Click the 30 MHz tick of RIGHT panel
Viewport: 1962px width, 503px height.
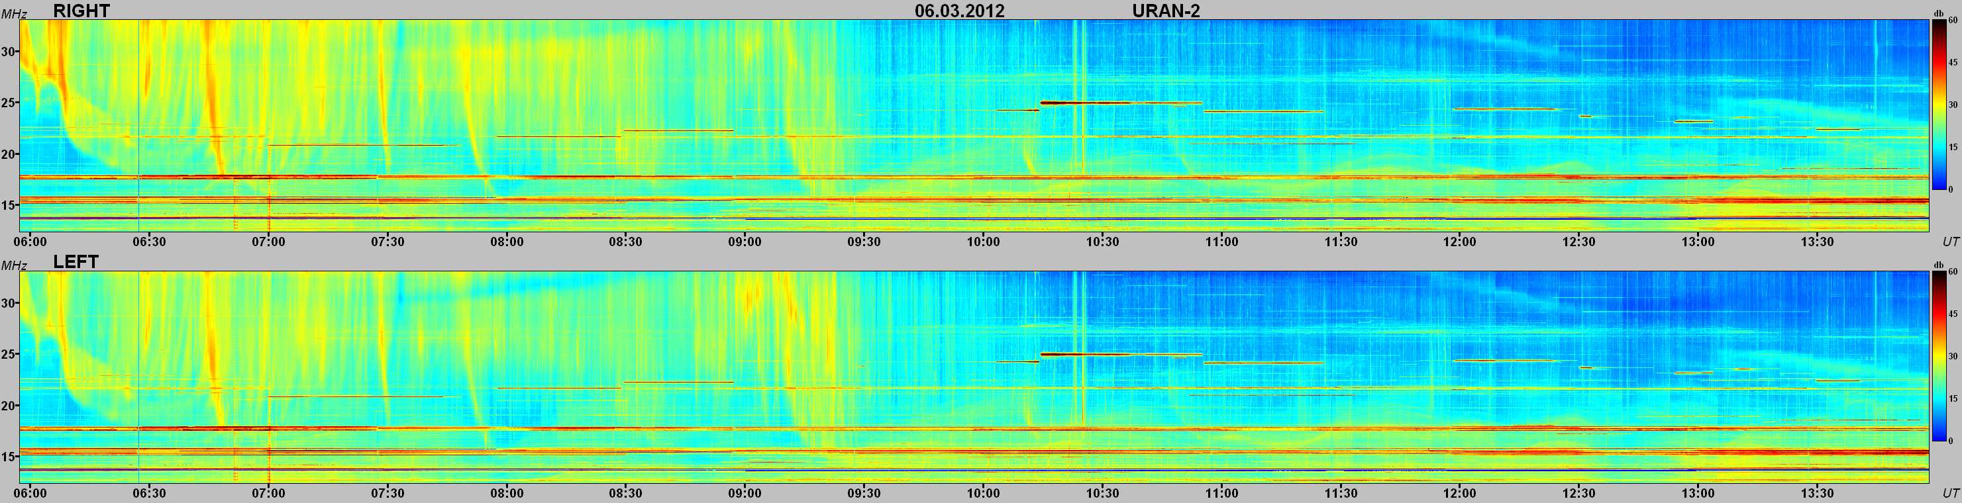coord(9,52)
